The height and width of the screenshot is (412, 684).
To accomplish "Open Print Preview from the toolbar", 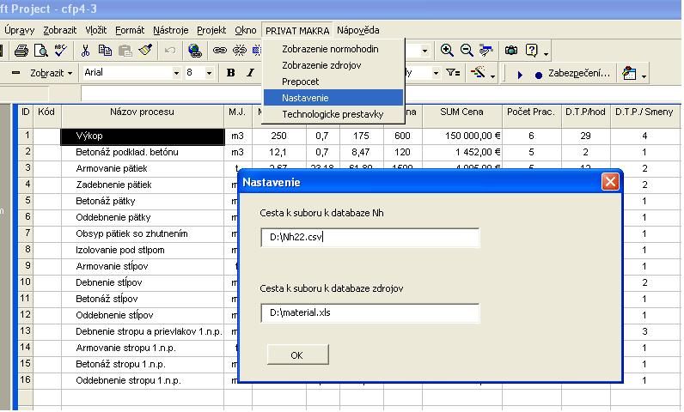I will pos(40,51).
